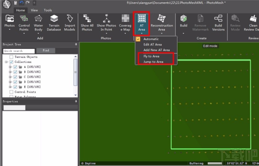Image resolution: width=259 pixels, height=166 pixels.
Task: Switch to the Tools ribbon tab
Action: coord(48,10)
